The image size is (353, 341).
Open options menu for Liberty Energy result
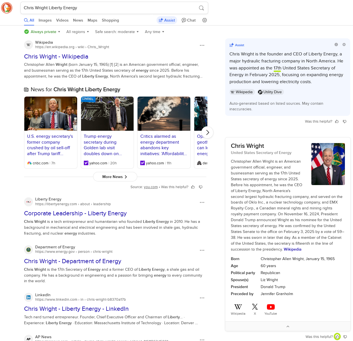pos(202,202)
